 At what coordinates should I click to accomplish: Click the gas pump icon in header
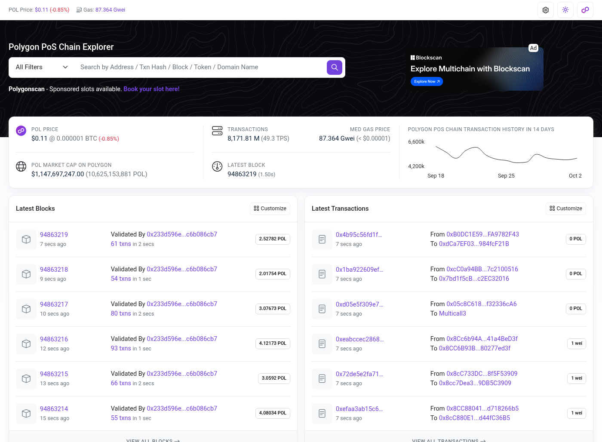point(79,10)
